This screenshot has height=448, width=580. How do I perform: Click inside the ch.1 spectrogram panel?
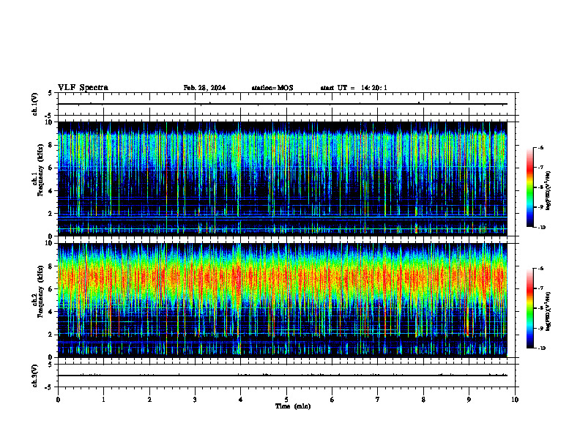coord(282,179)
